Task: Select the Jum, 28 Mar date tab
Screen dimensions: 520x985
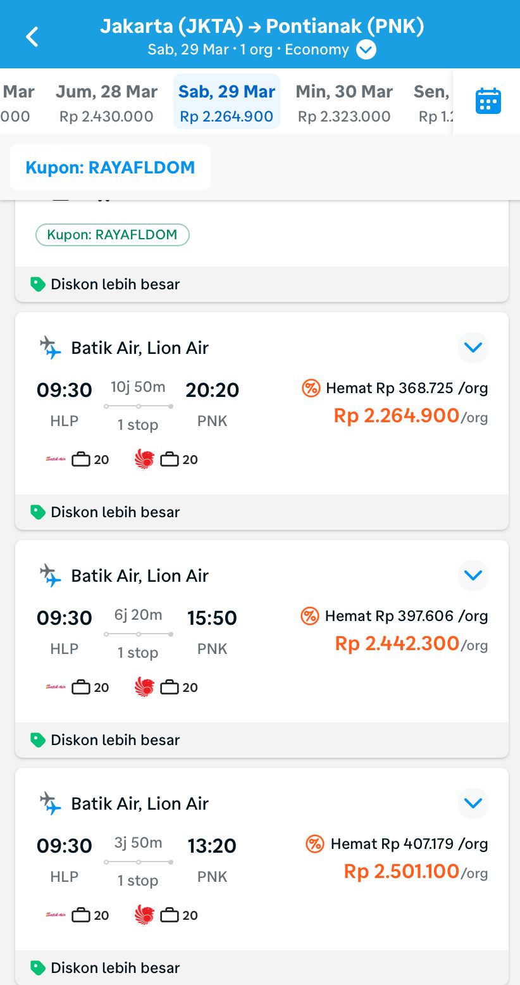Action: [x=106, y=103]
